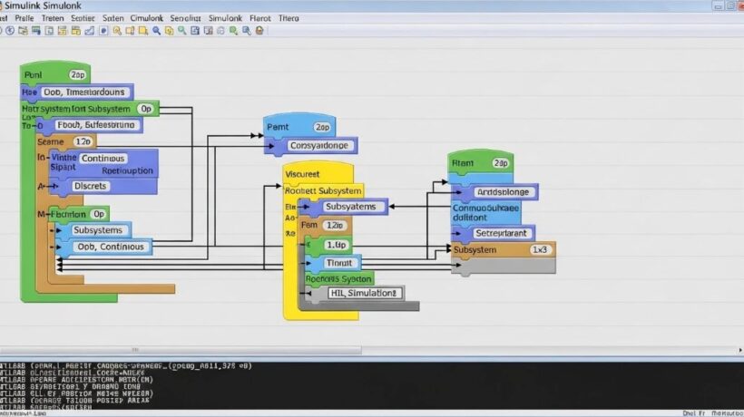Click the gray printer icon in the toolbar
This screenshot has height=417, width=744.
[220, 31]
